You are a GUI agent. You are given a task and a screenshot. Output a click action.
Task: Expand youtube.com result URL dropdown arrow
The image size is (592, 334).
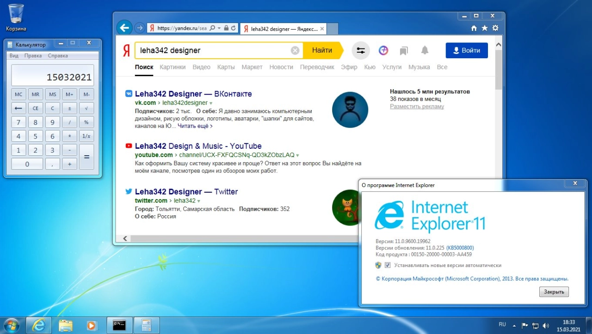coord(297,155)
